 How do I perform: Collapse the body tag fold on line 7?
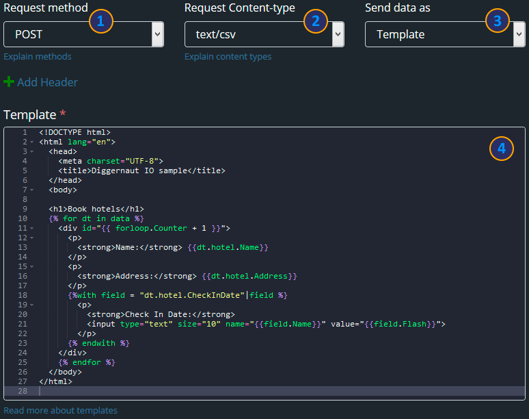point(32,190)
